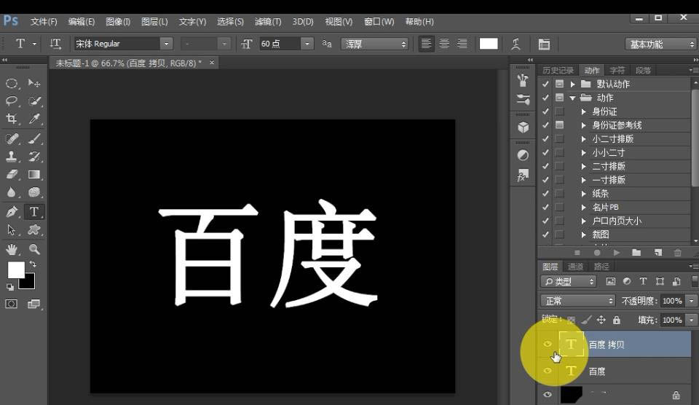Viewport: 699px width, 405px height.
Task: Select the Brush tool
Action: point(34,138)
